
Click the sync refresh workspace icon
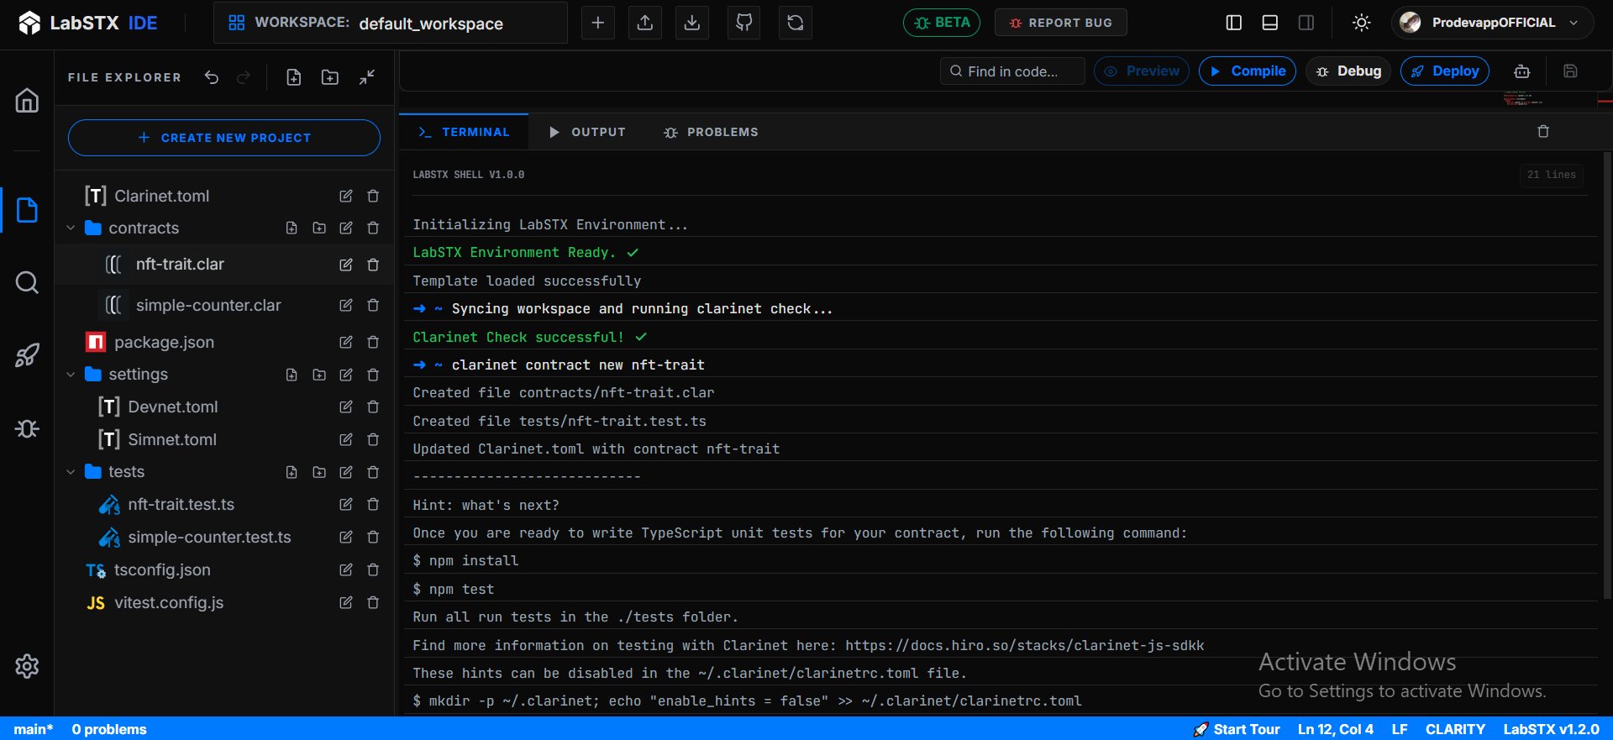click(795, 23)
